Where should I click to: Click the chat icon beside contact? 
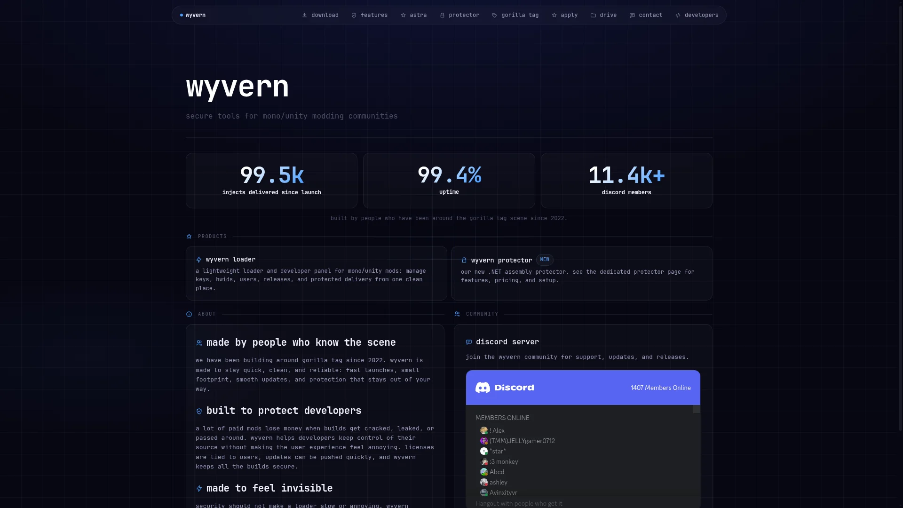pyautogui.click(x=632, y=15)
